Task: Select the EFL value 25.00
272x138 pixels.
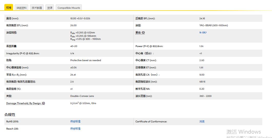Action: [x=73, y=25]
